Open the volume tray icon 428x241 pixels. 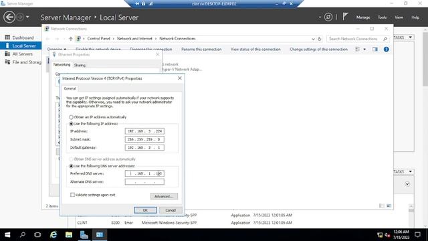tap(387, 235)
